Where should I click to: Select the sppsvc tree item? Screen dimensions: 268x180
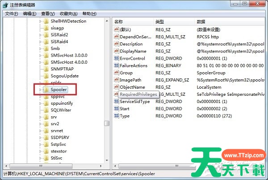pyautogui.click(x=58, y=97)
